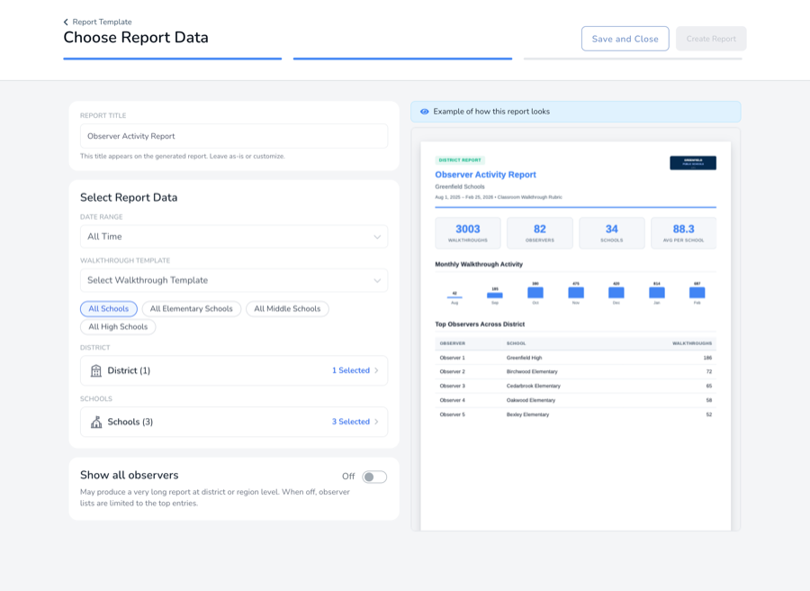The width and height of the screenshot is (810, 591).
Task: Select the All Schools filter chip
Action: 109,309
